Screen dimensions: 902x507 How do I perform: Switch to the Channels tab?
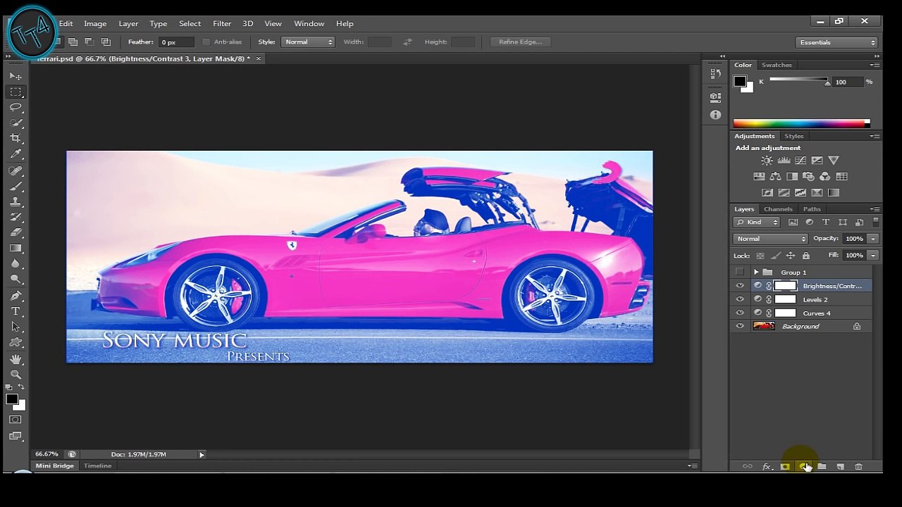coord(778,209)
